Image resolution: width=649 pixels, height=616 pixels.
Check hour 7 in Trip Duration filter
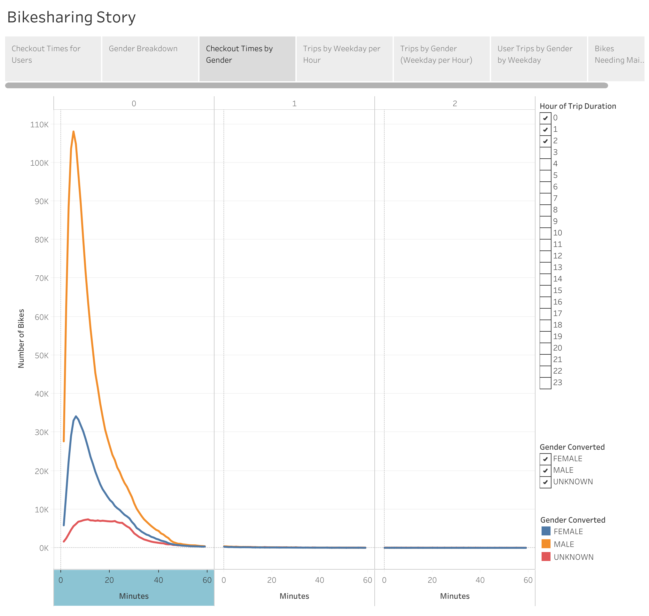tap(545, 198)
